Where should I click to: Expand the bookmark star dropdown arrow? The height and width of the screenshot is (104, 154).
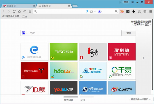[x=95, y=11]
